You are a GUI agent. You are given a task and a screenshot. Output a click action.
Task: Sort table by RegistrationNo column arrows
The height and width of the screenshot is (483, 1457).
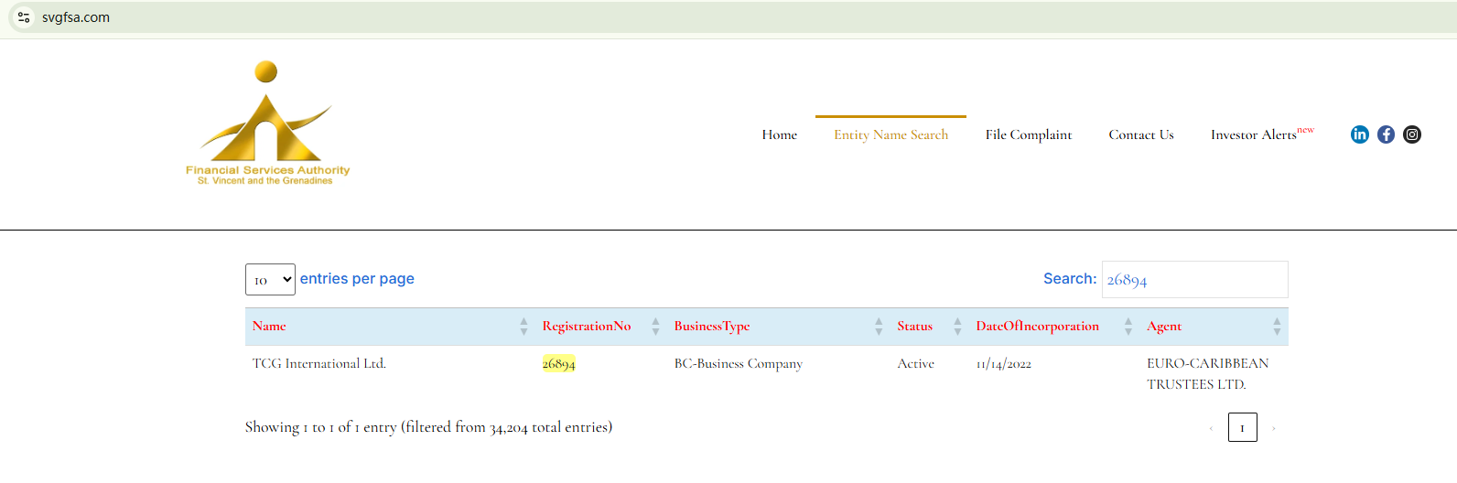click(655, 327)
